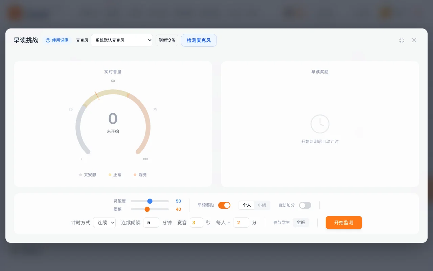Screen dimensions: 433x271
Task: Click the 正常 legend label
Action: coord(117,175)
